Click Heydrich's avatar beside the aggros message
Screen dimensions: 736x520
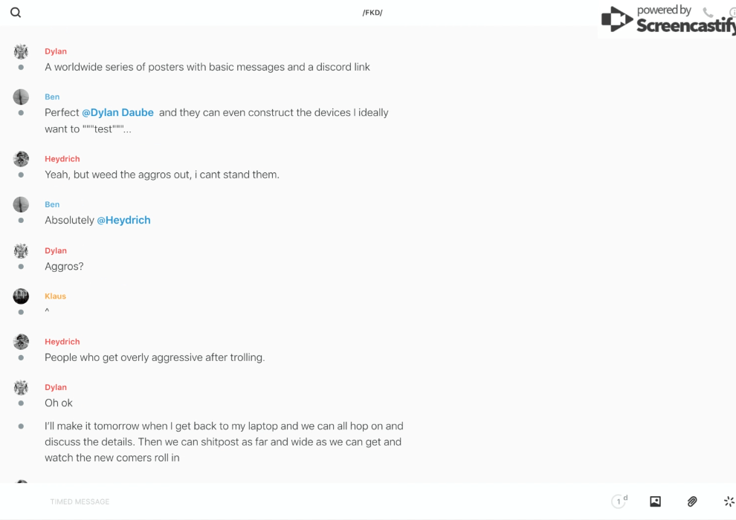pyautogui.click(x=21, y=159)
